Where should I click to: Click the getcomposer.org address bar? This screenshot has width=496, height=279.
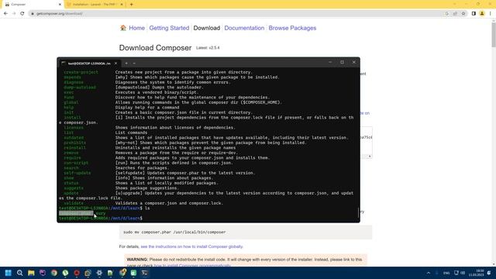pos(237,14)
